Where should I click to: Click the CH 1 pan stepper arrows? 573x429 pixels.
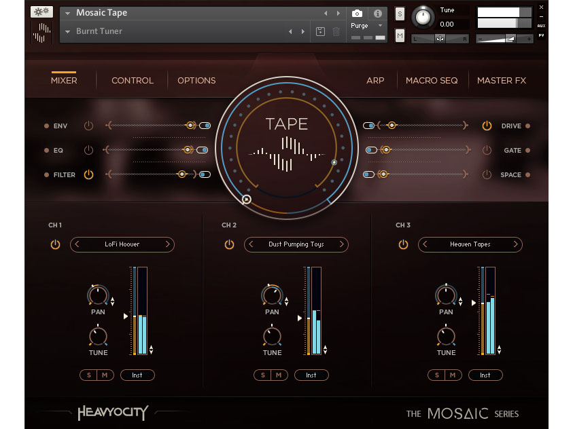(113, 301)
